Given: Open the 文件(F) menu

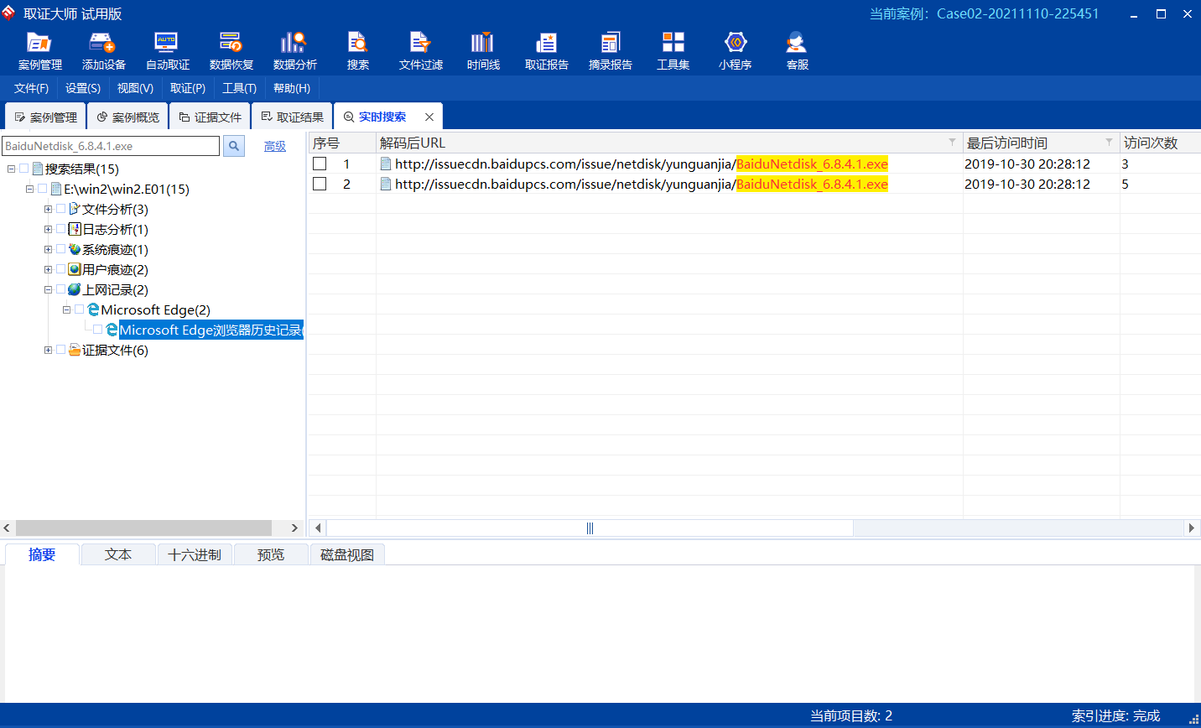Looking at the screenshot, I should [x=31, y=88].
